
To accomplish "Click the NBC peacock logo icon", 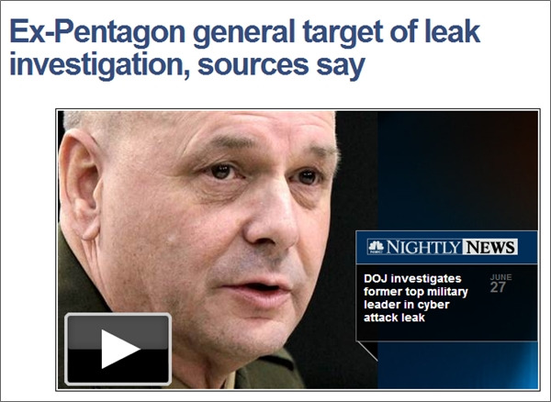I will point(376,247).
